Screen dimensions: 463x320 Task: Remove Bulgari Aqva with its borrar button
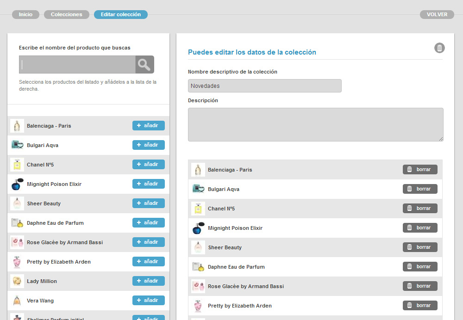[x=420, y=189]
